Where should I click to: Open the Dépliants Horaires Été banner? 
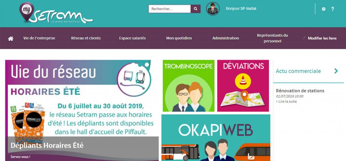pos(82,110)
